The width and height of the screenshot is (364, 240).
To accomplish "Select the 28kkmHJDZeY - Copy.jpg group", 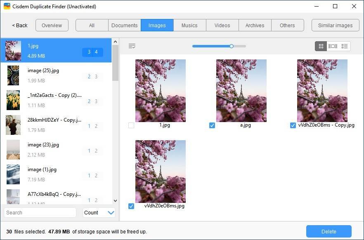I will pos(56,125).
